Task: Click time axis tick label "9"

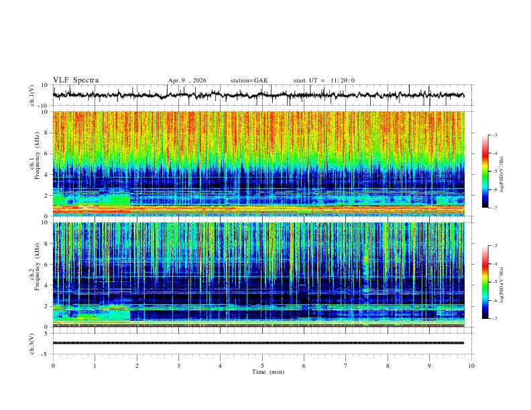Action: click(x=429, y=366)
